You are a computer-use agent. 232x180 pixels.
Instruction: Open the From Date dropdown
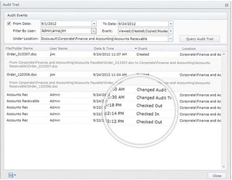tap(94, 23)
